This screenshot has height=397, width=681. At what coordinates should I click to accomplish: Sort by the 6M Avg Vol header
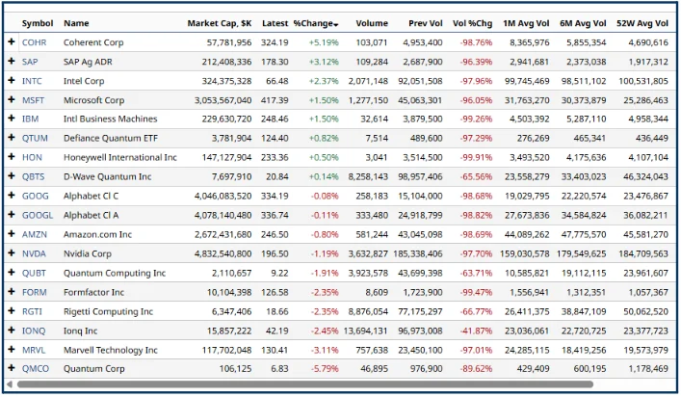[583, 23]
